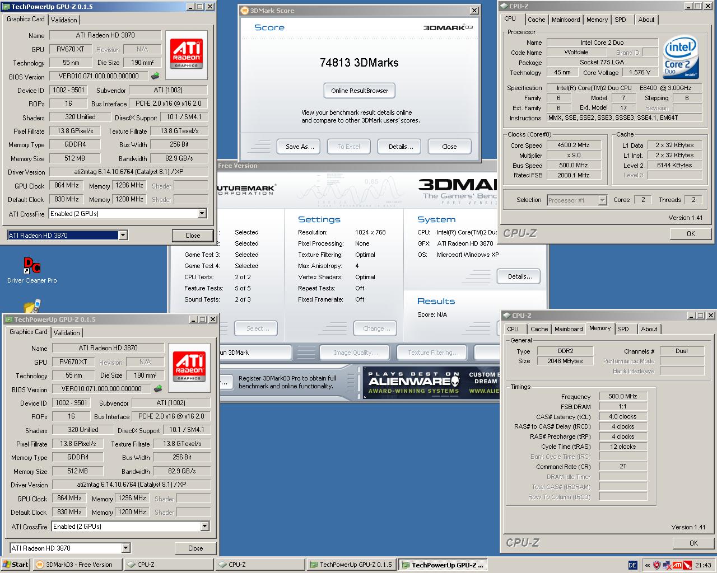Click Bandwidth 82.9 GB/s in upper GPU-Z
Viewport: 717px width, 573px height.
(179, 159)
